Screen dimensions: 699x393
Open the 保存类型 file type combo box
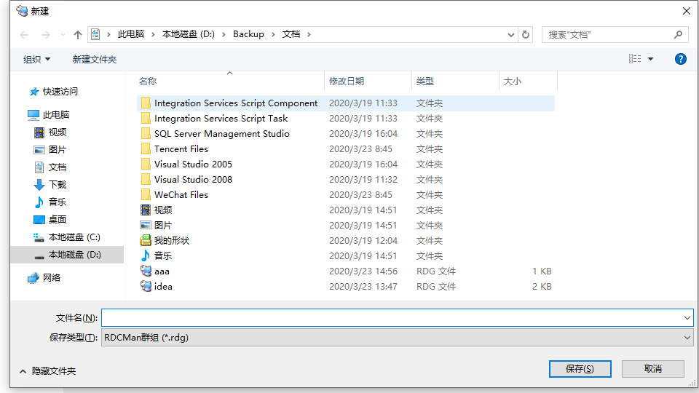pos(398,337)
